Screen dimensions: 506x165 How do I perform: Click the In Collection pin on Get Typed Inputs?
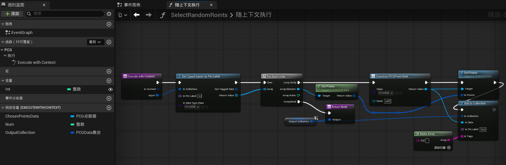tap(180, 89)
